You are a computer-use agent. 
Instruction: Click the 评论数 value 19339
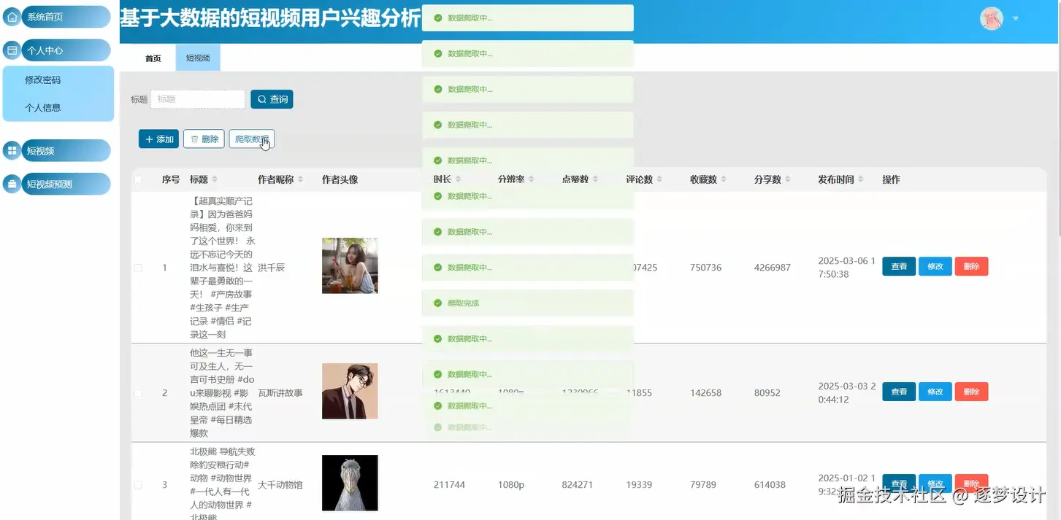coord(639,485)
